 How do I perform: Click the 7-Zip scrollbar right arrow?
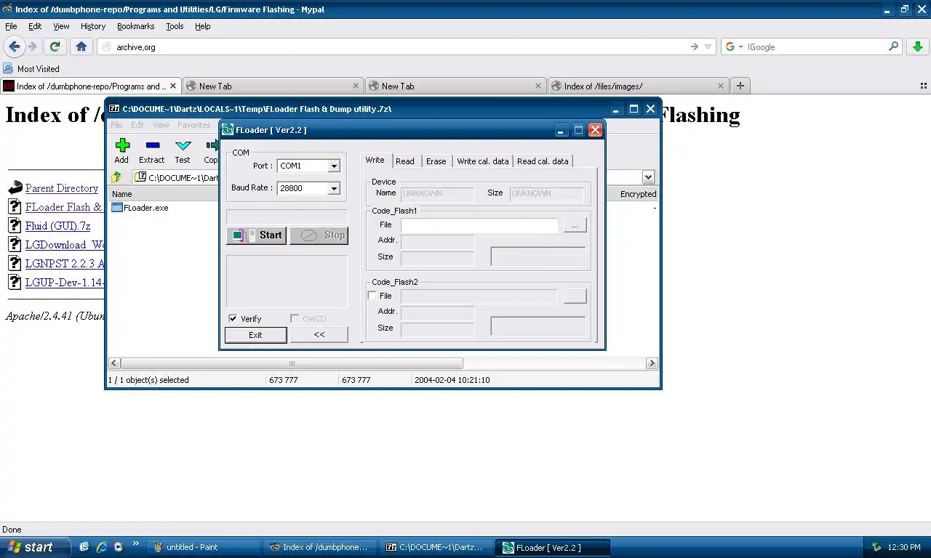pyautogui.click(x=652, y=363)
